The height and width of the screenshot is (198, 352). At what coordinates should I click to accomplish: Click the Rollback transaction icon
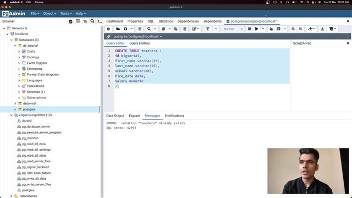click(x=300, y=29)
